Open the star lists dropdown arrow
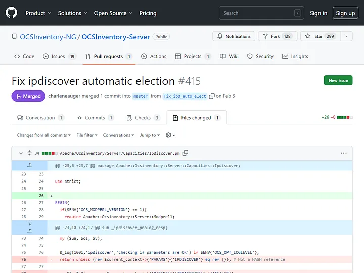Viewport: 364px width, 273px height. (347, 36)
